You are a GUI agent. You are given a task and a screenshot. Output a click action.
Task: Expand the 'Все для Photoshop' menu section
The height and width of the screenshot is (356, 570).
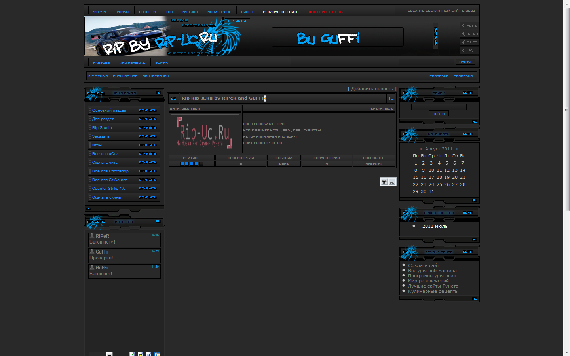click(148, 171)
